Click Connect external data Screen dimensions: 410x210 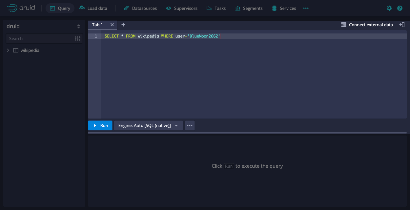pos(367,25)
